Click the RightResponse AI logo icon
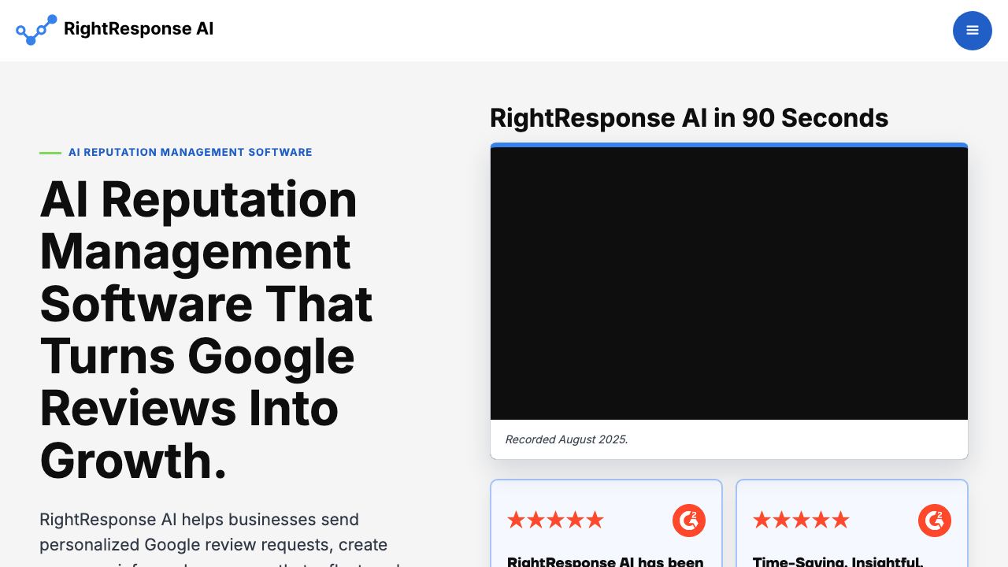 pos(36,30)
